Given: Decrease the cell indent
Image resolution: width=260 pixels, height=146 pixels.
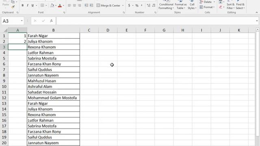Looking at the screenshot, I should tap(86, 5).
